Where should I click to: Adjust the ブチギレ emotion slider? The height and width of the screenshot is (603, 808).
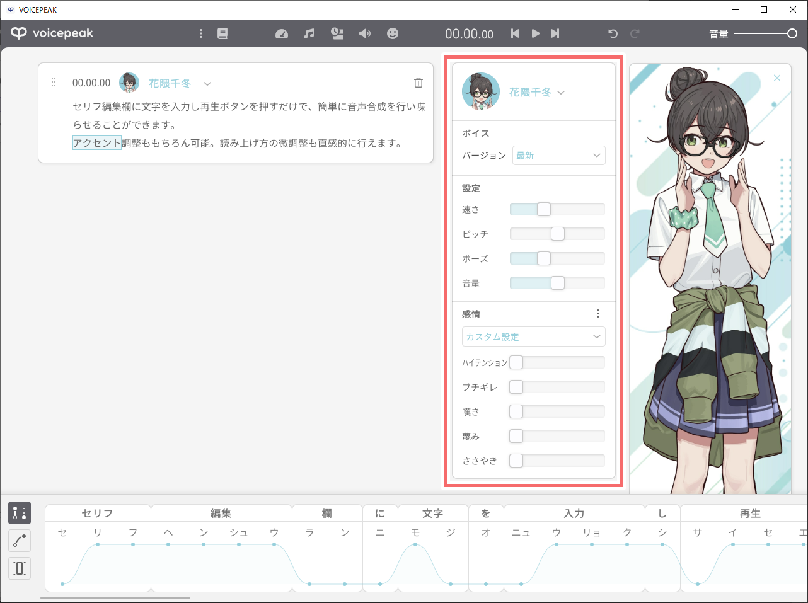tap(557, 387)
